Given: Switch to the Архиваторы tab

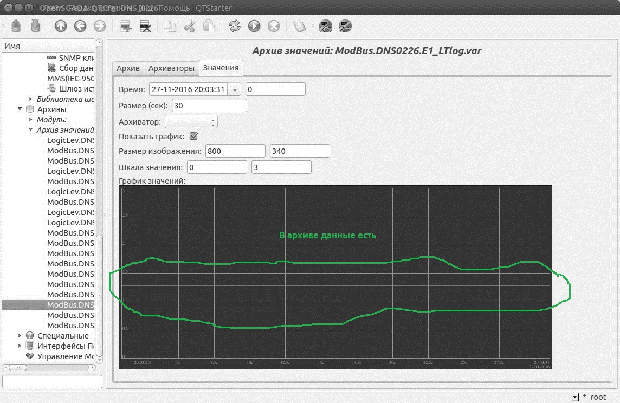Looking at the screenshot, I should click(171, 68).
